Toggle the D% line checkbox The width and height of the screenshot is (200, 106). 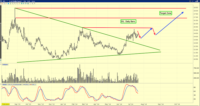tap(29, 85)
